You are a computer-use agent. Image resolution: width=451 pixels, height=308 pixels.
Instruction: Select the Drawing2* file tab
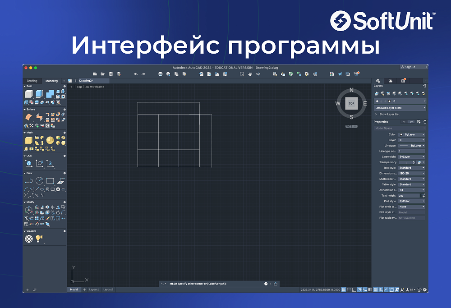pos(94,81)
